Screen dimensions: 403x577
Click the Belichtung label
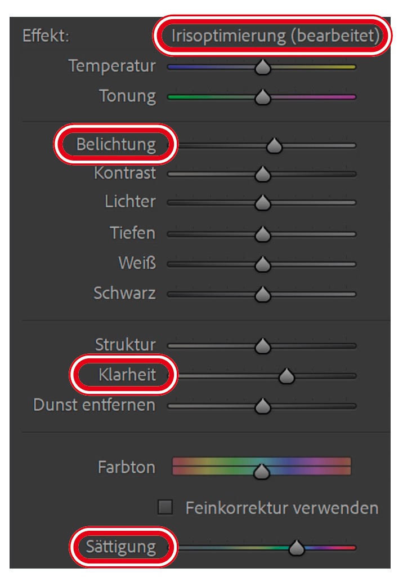116,144
